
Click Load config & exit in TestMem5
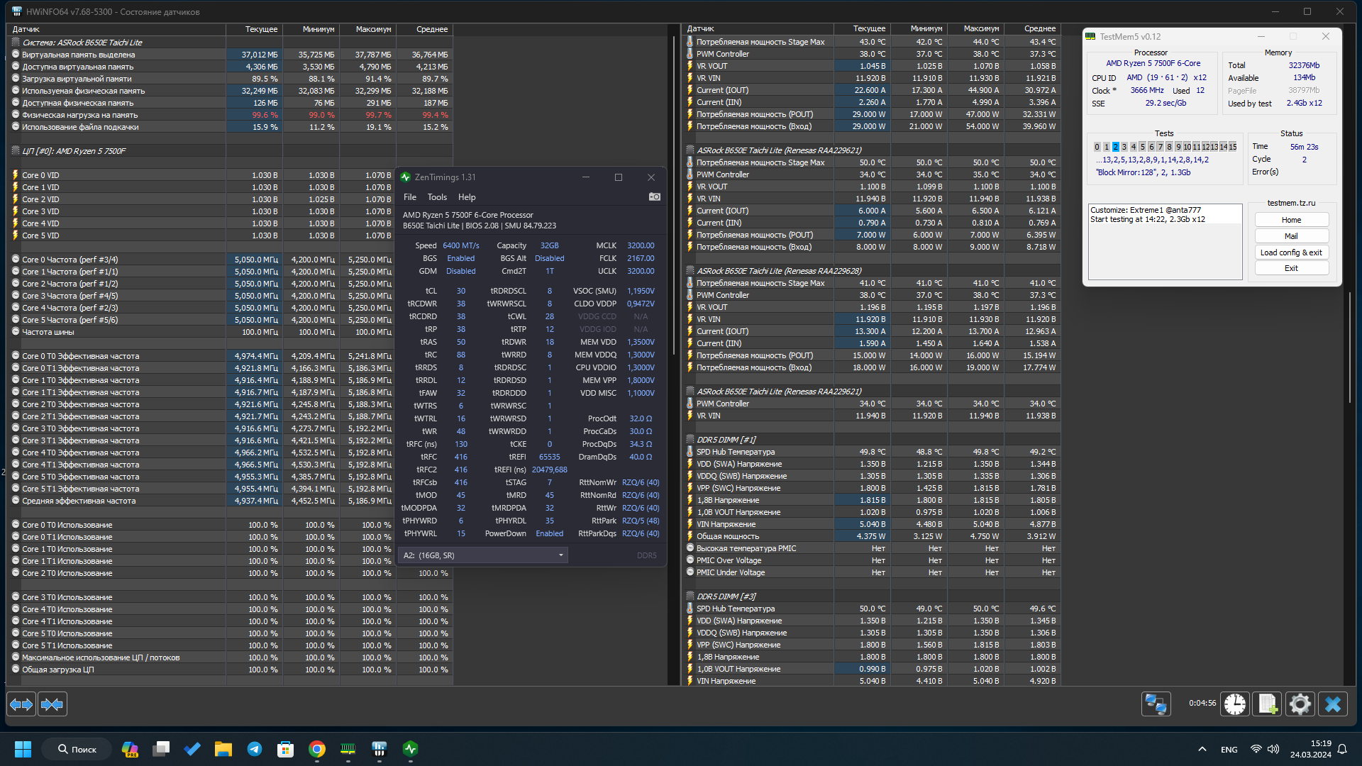coord(1291,252)
